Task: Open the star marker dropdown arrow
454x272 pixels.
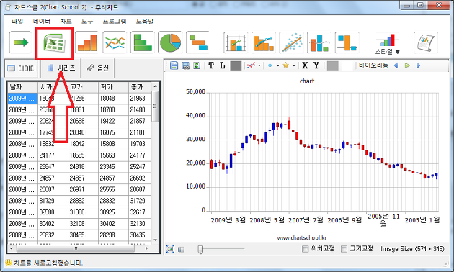Action: pyautogui.click(x=294, y=65)
